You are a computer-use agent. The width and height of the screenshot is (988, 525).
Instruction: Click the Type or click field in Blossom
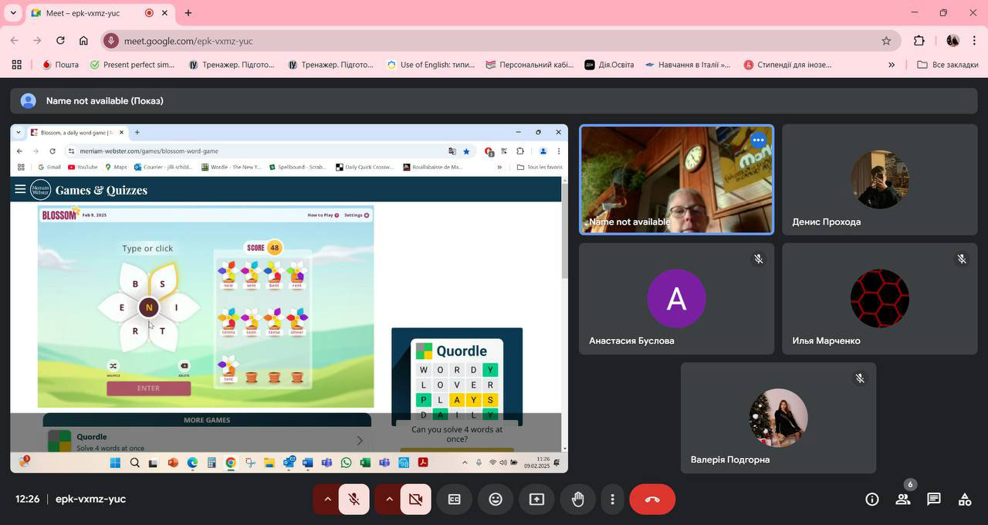click(147, 248)
